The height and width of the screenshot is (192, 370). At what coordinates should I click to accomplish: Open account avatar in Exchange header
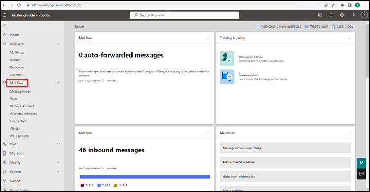click(364, 15)
